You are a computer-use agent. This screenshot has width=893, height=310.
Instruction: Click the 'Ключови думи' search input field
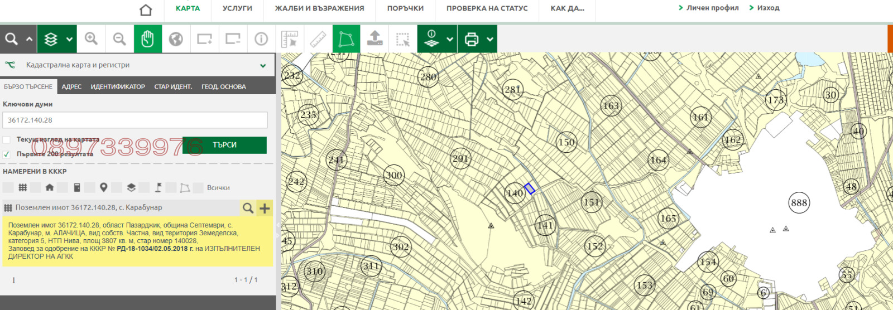[135, 120]
